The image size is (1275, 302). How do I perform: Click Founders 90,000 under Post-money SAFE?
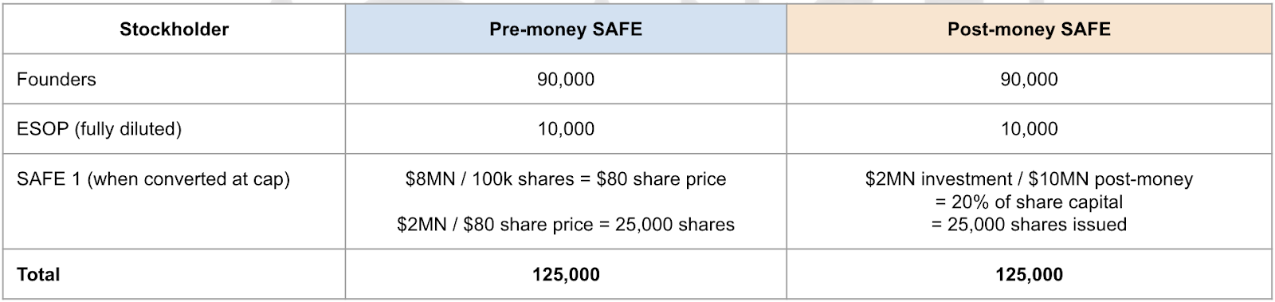(1029, 80)
